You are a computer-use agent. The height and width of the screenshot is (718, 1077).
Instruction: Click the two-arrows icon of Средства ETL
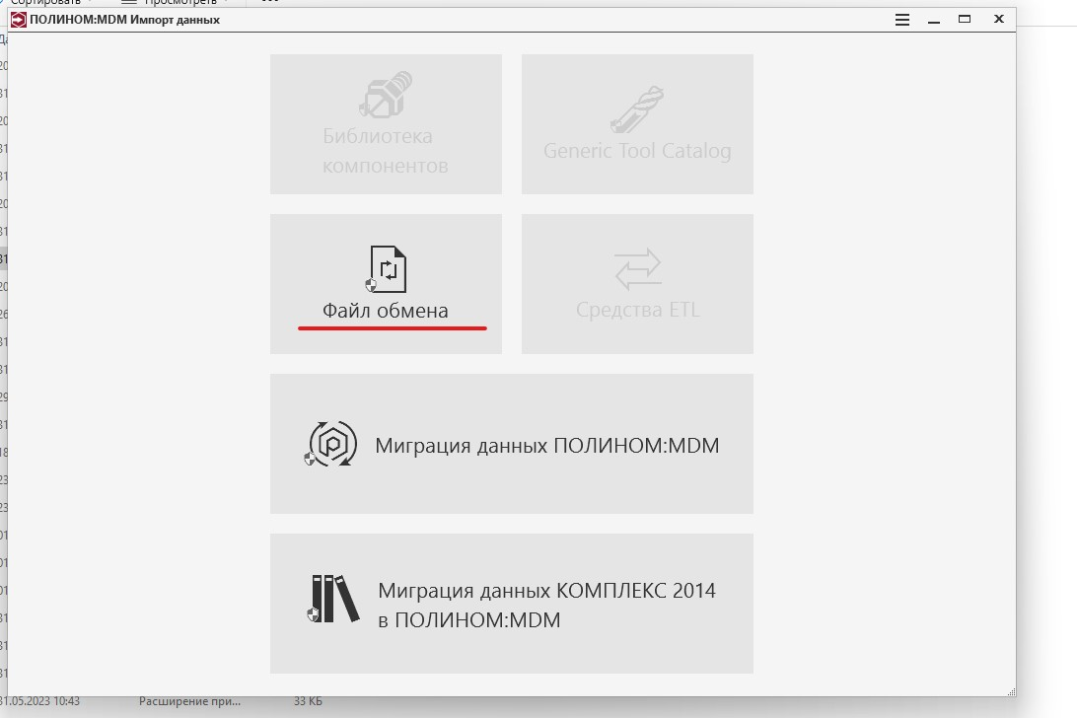tap(637, 269)
